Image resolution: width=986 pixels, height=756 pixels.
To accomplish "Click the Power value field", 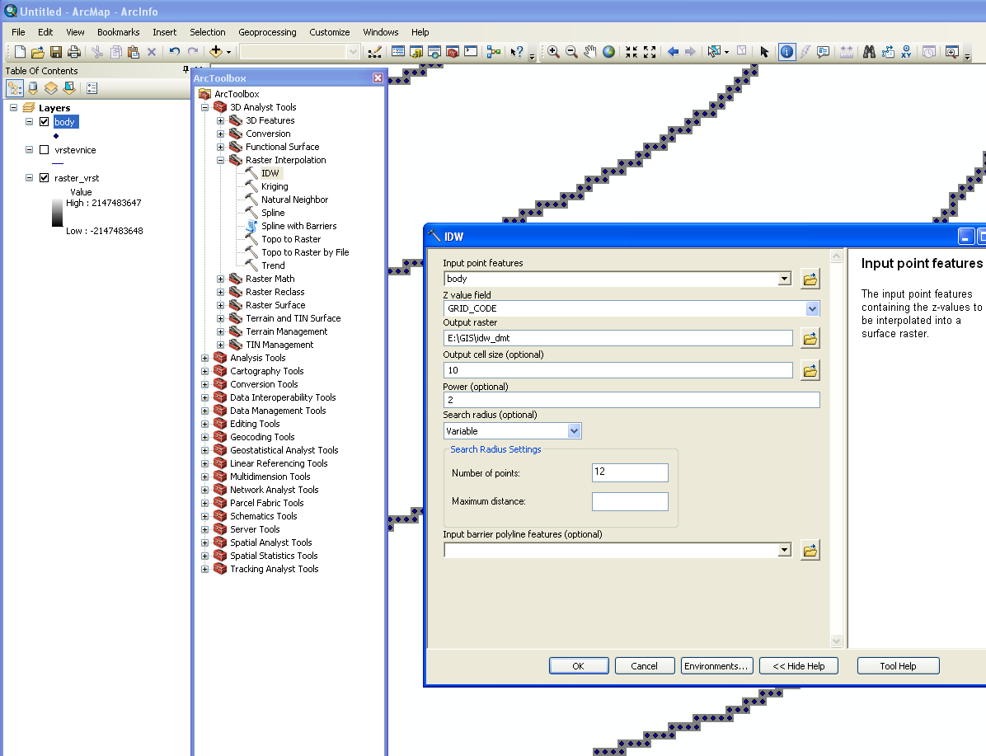I will tap(632, 400).
